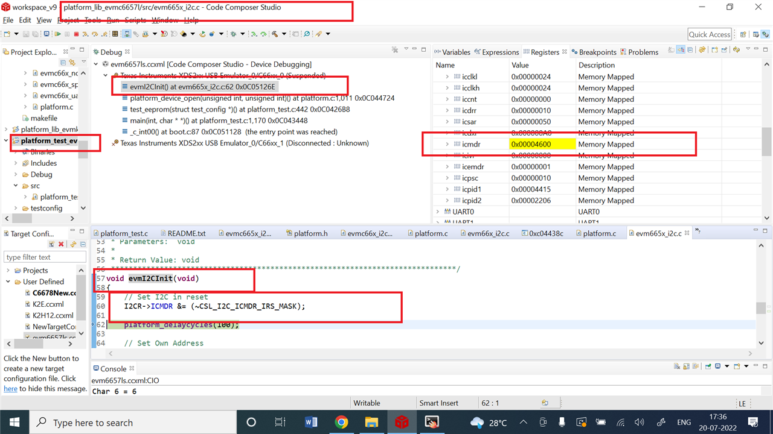Collapse evm6657ls.ccxml debug session node
Viewport: 773px width, 434px height.
tap(95, 64)
